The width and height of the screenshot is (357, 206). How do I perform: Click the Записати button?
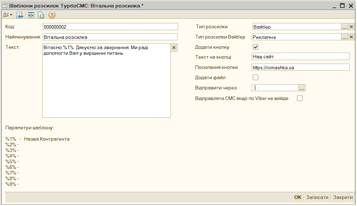click(317, 198)
